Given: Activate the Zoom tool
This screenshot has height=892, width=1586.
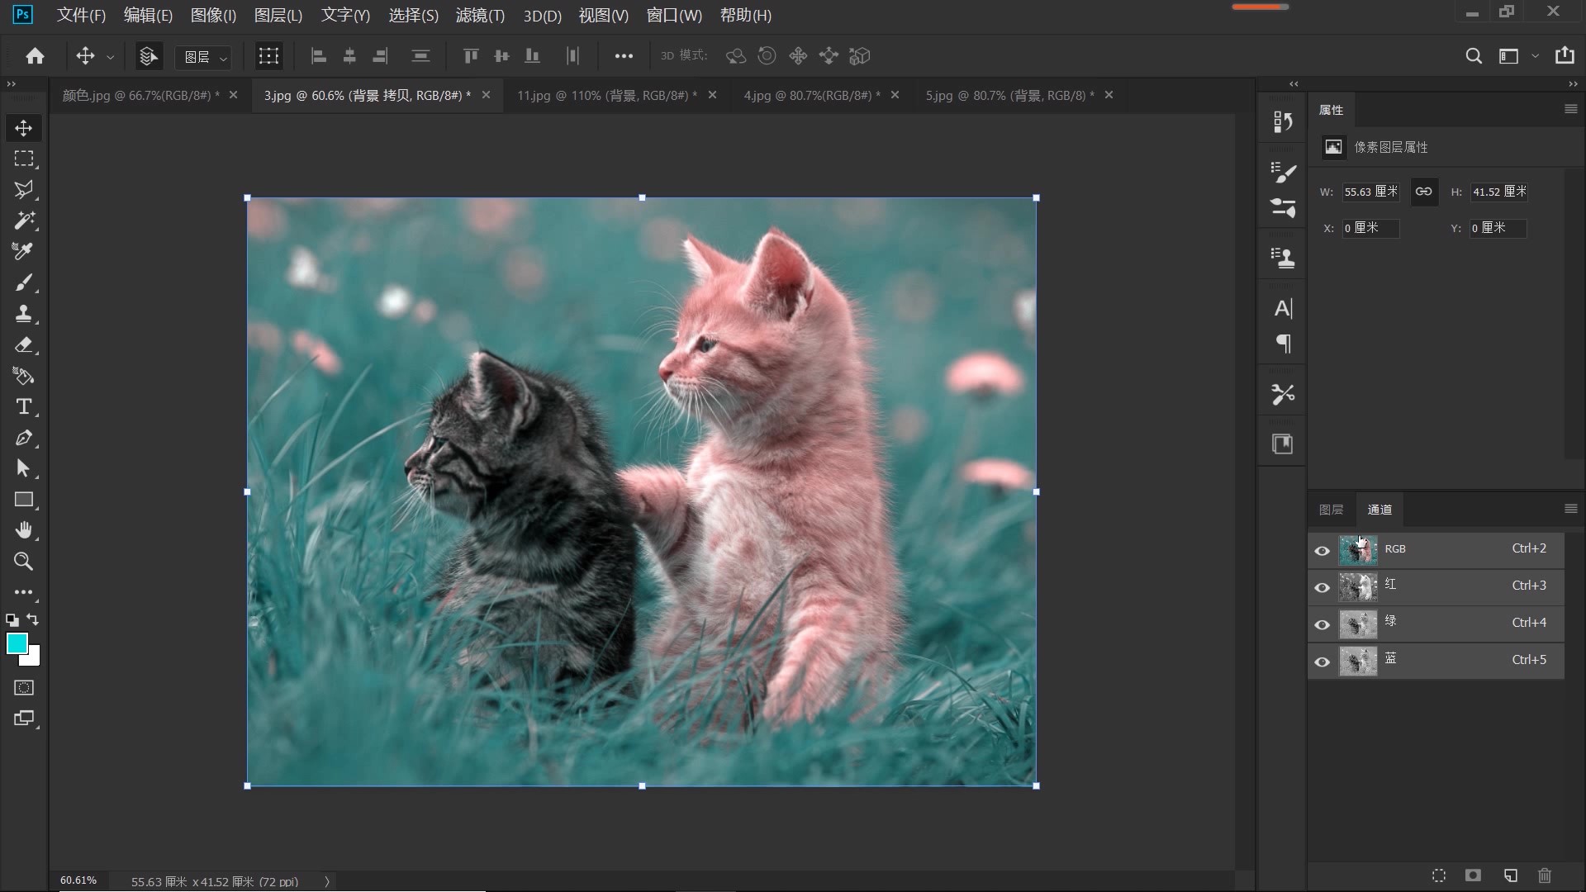Looking at the screenshot, I should 24,562.
